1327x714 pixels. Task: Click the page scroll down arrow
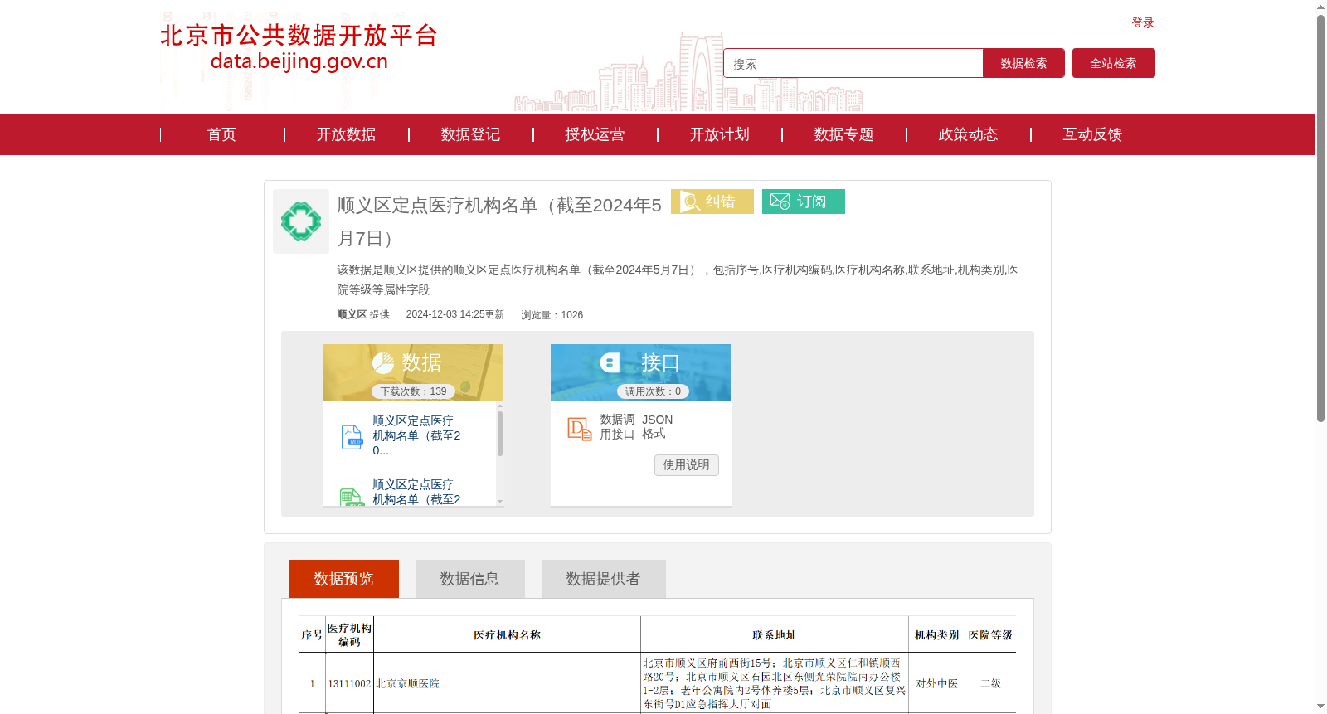tap(1320, 707)
